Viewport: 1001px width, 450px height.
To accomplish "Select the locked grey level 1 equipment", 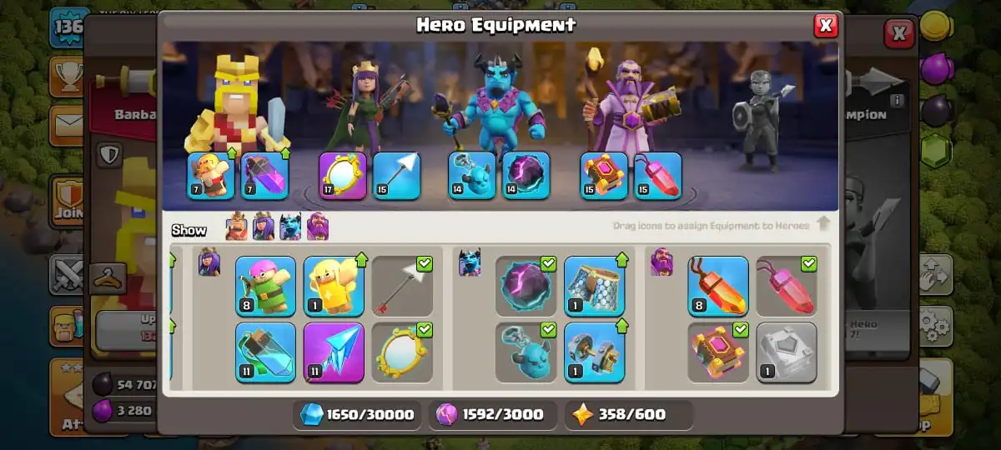I will tap(787, 352).
